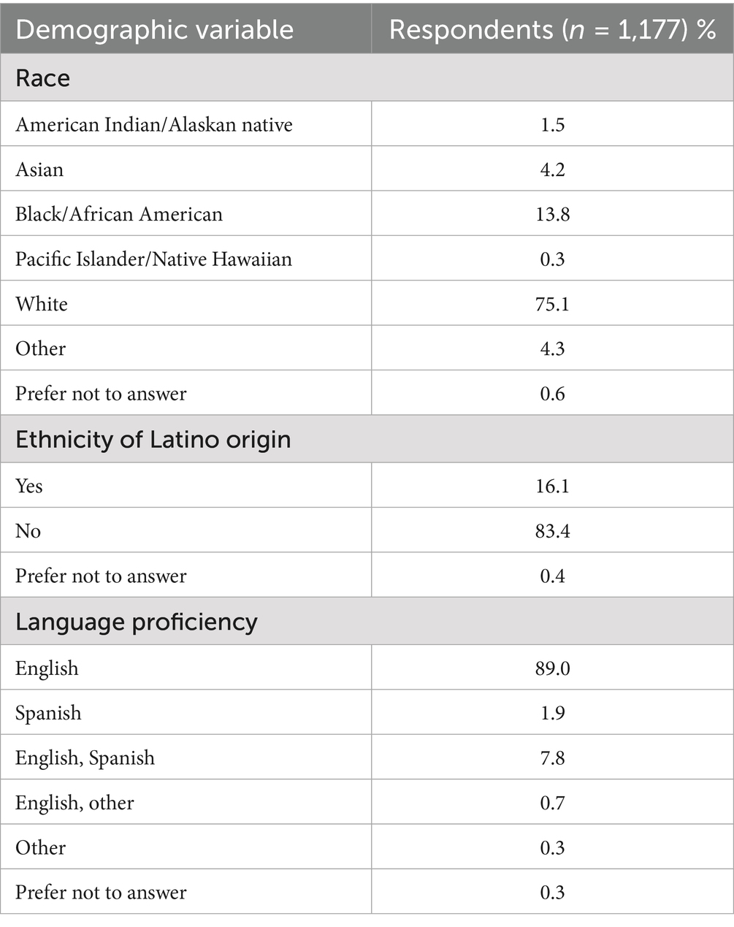Click the "Ethnicity of Latino origin" section heading
The width and height of the screenshot is (734, 927).
[153, 440]
